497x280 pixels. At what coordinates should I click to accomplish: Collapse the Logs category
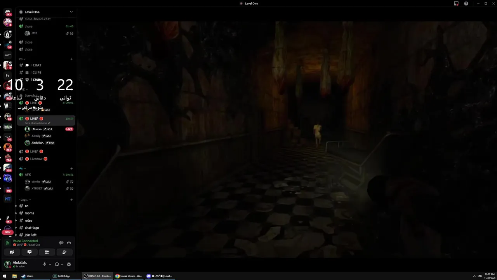point(25,199)
